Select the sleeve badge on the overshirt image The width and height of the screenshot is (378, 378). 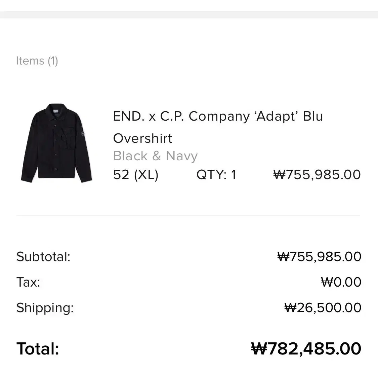(x=82, y=133)
